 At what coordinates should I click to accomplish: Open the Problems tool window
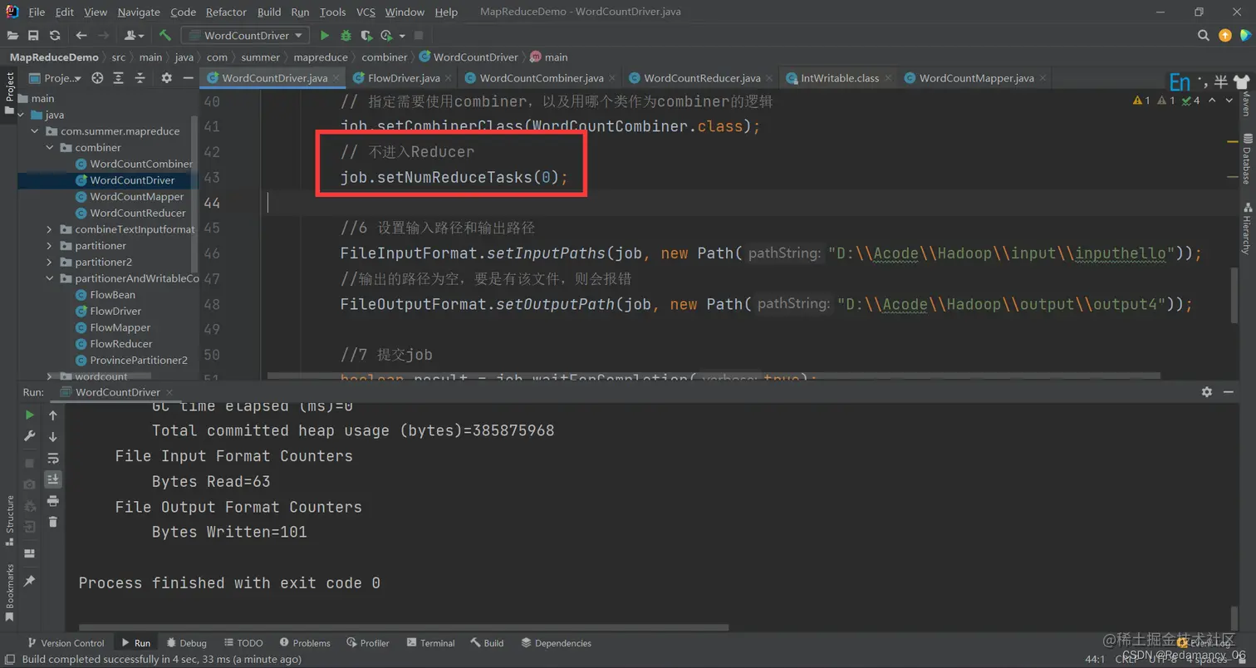305,643
